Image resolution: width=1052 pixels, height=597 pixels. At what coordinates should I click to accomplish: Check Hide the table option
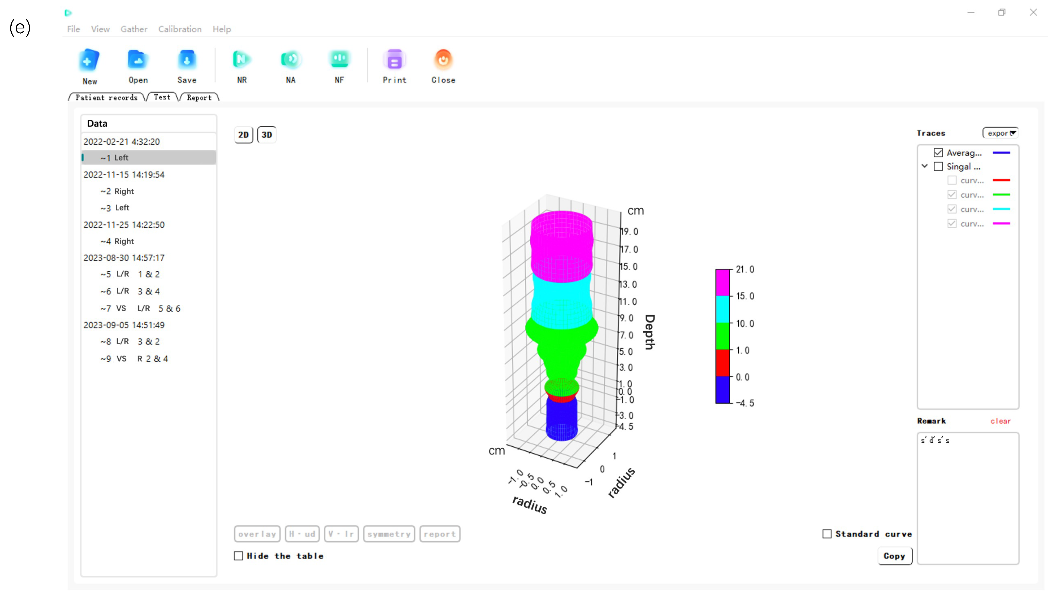[238, 556]
